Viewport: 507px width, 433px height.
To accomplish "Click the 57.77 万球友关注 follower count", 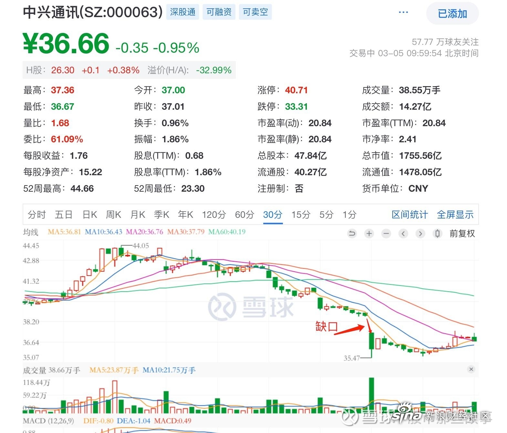I will (445, 42).
